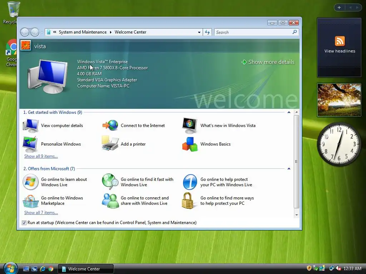Select Welcome Center taskbar button
Screen dimensions: 366x274
click(86, 269)
